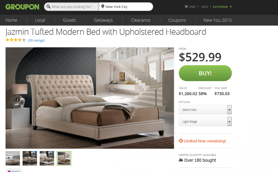Click the Groupon logo
278x172 pixels.
coord(22,7)
